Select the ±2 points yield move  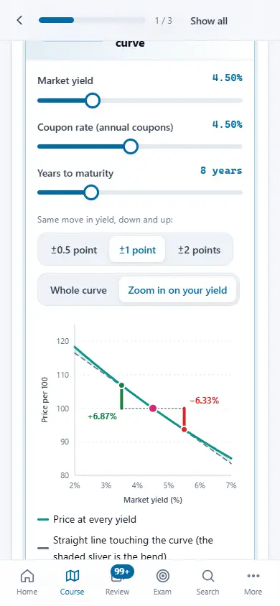tap(200, 250)
